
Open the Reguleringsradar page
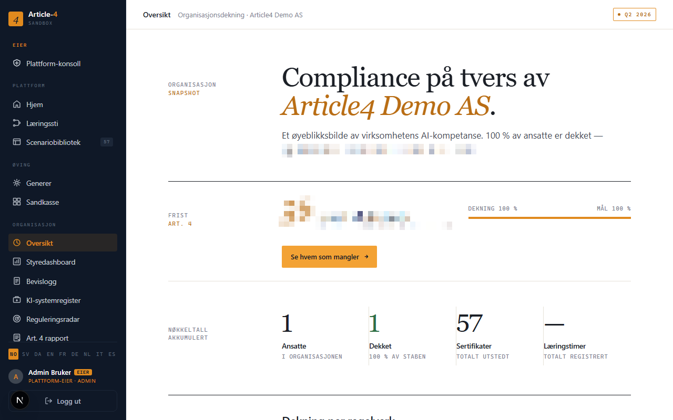(x=63, y=319)
